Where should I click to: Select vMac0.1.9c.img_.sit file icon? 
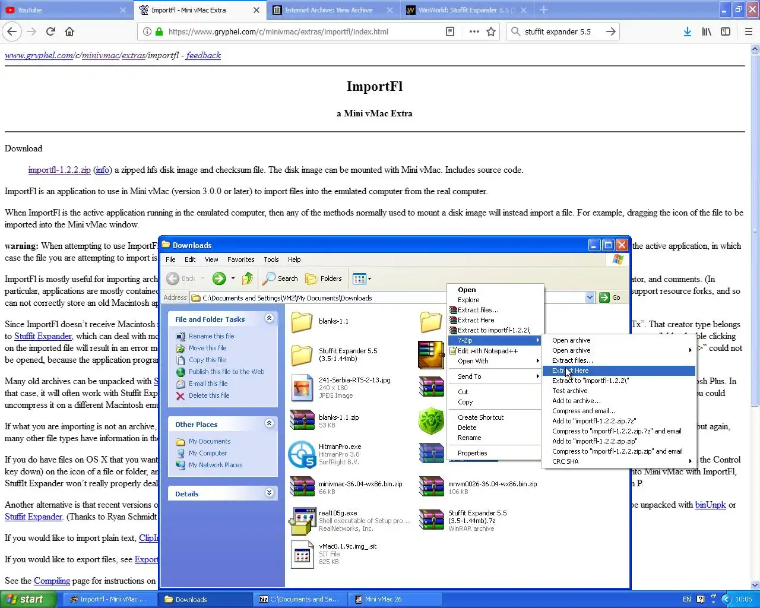(302, 554)
